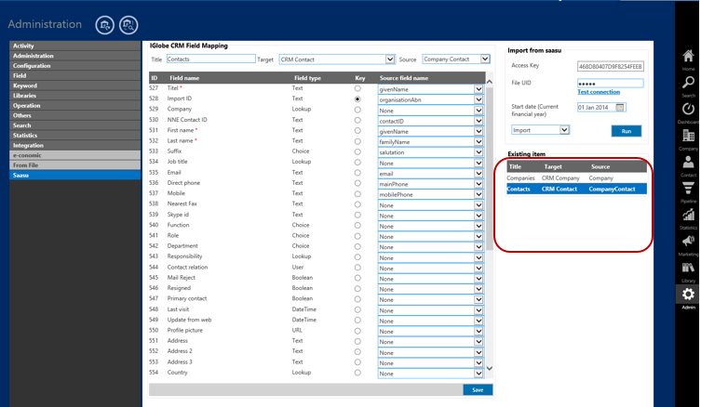Click the Field type column header
This screenshot has height=407, width=701.
[x=307, y=78]
